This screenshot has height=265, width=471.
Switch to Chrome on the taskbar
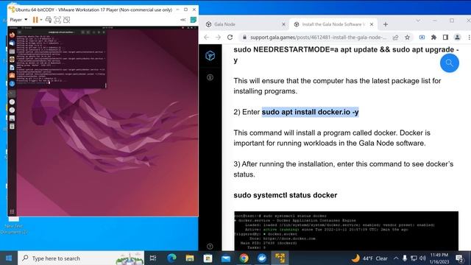point(244,258)
